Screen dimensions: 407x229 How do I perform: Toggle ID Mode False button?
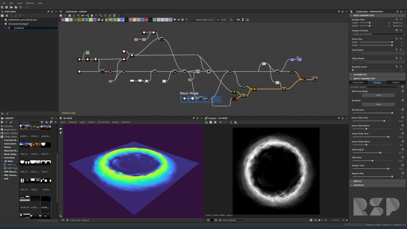point(378,104)
